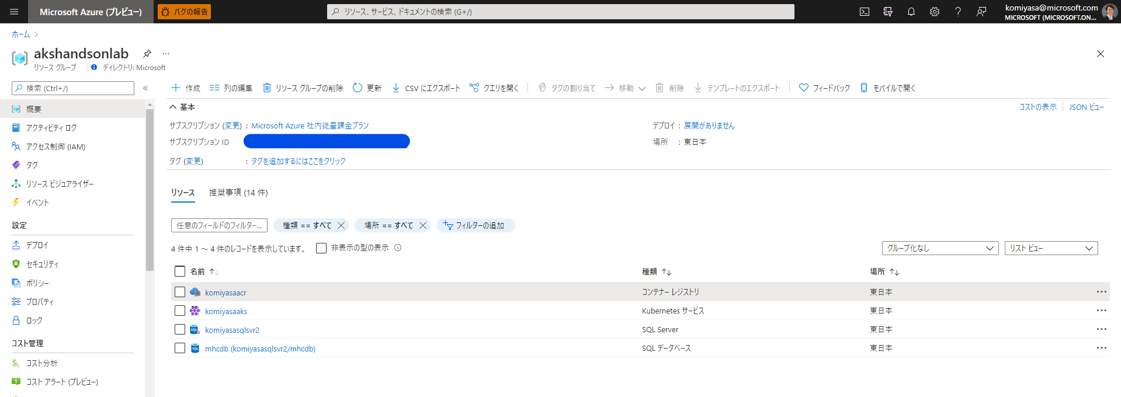Image resolution: width=1121 pixels, height=397 pixels.
Task: Open help question mark icon
Action: click(x=958, y=12)
